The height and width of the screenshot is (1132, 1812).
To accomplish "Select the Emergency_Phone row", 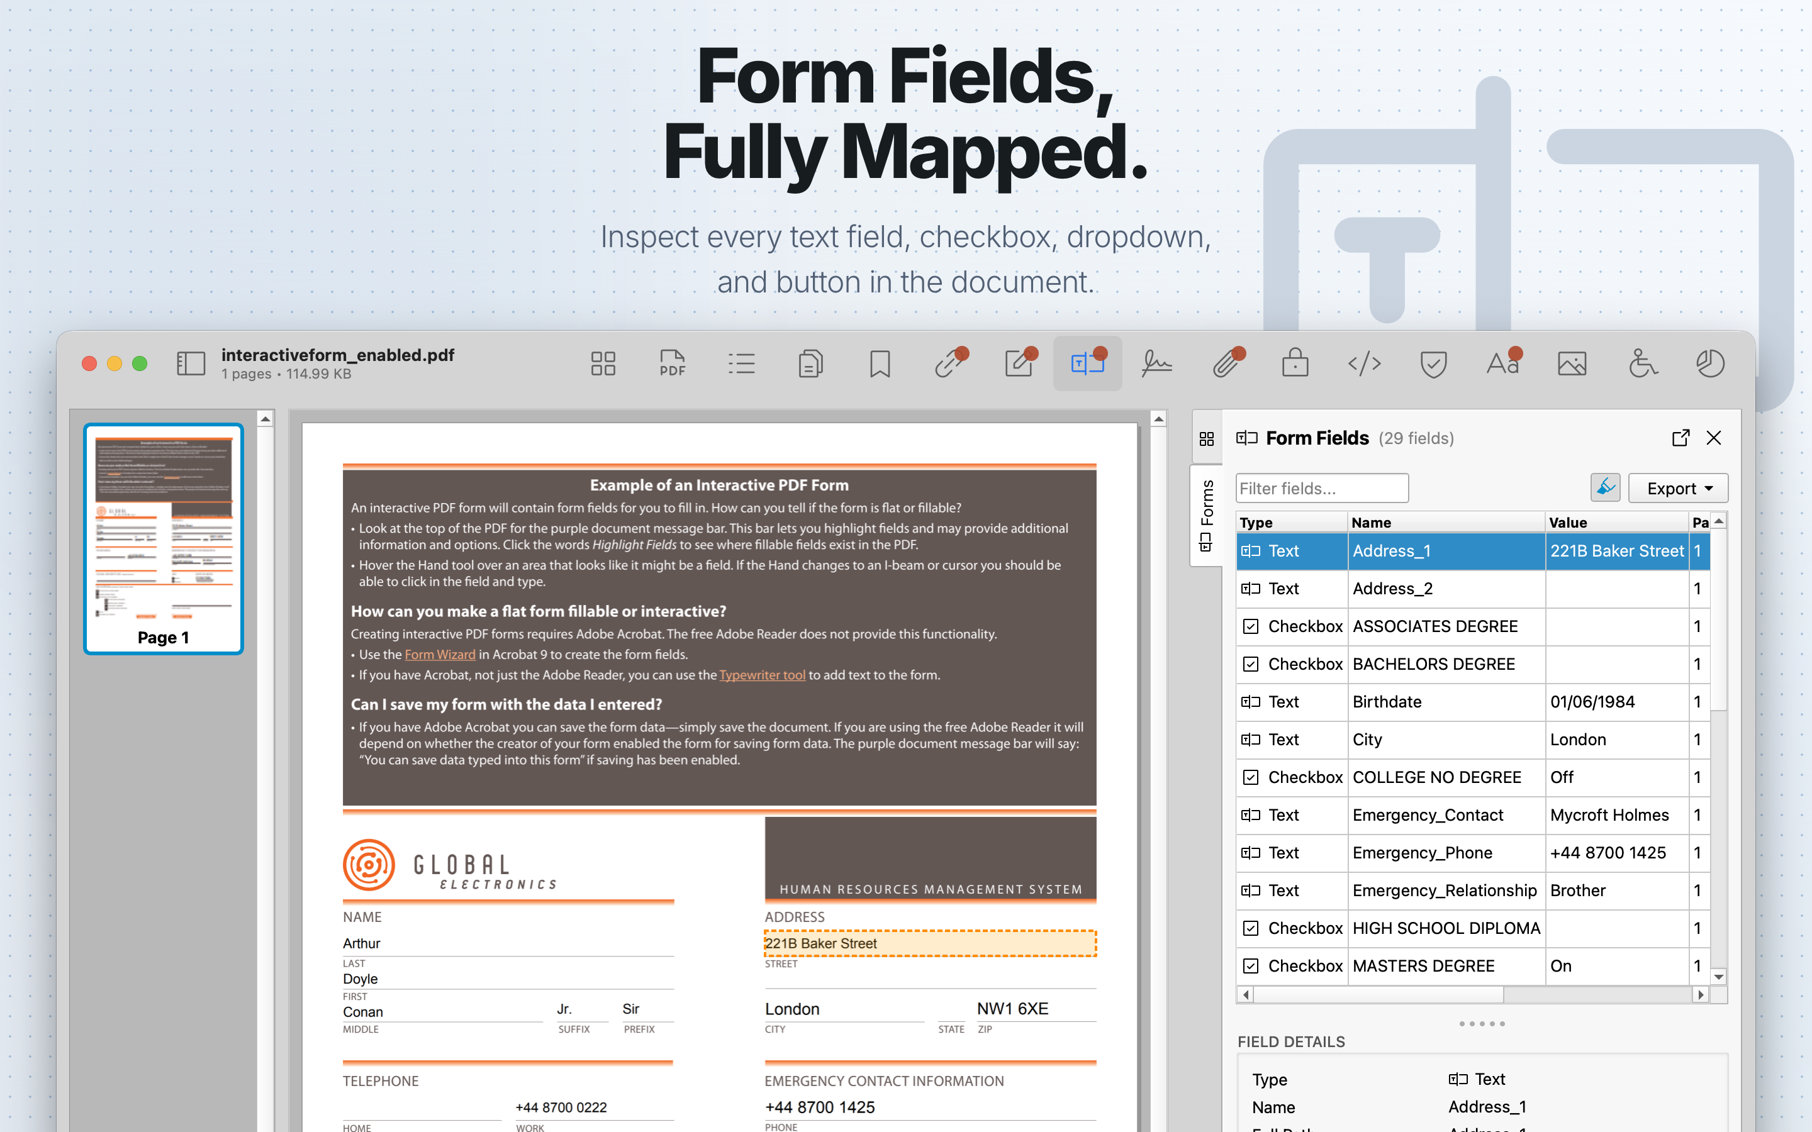I will pos(1473,853).
